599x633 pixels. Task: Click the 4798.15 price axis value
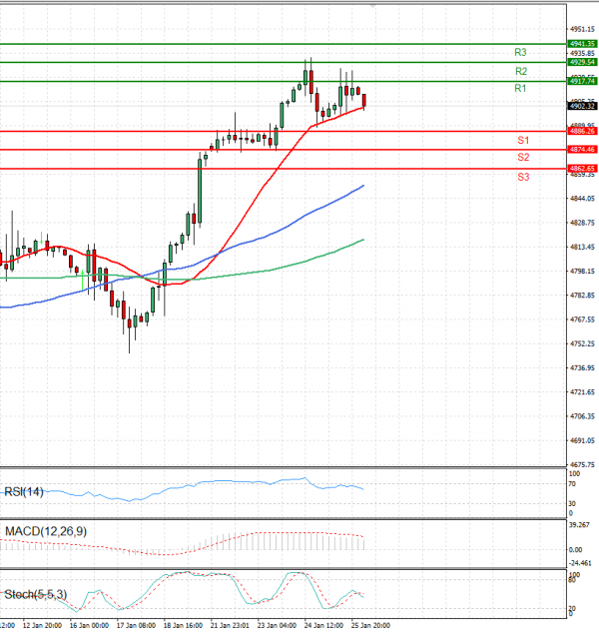click(x=582, y=272)
